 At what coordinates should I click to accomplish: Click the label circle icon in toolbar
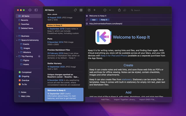[x=105, y=10]
